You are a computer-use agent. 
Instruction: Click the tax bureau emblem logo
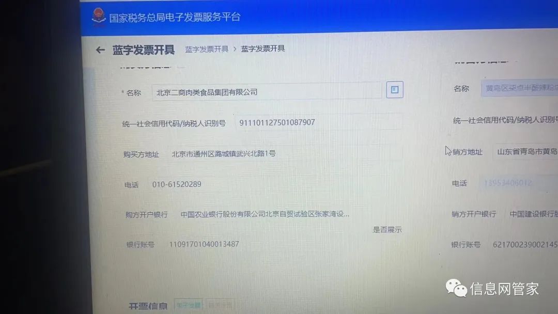98,17
